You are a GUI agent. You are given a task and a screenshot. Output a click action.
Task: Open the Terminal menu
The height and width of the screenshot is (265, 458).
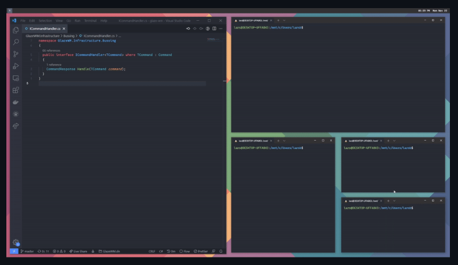tap(90, 21)
